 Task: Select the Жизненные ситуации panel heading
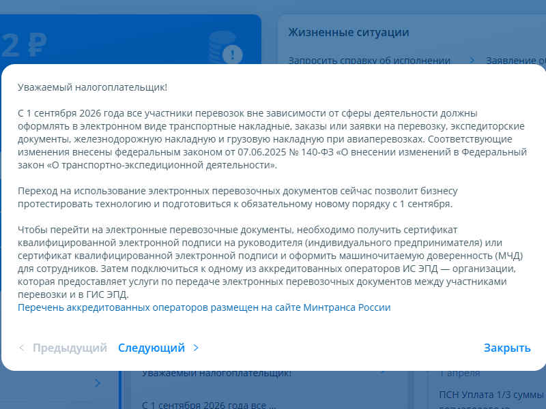348,32
